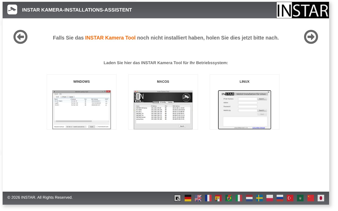Click the '© 2026 INSTAR. All Rights Reserved.' text
This screenshot has width=338, height=211.
click(x=40, y=197)
